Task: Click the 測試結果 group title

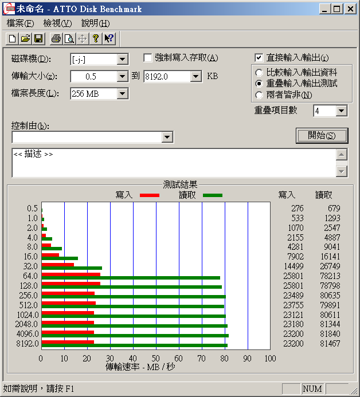Action: (180, 184)
